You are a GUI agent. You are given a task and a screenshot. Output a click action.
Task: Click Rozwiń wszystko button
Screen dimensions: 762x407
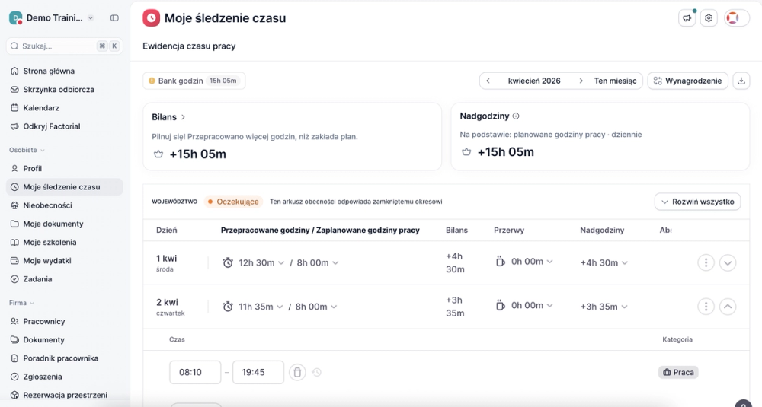pos(697,202)
